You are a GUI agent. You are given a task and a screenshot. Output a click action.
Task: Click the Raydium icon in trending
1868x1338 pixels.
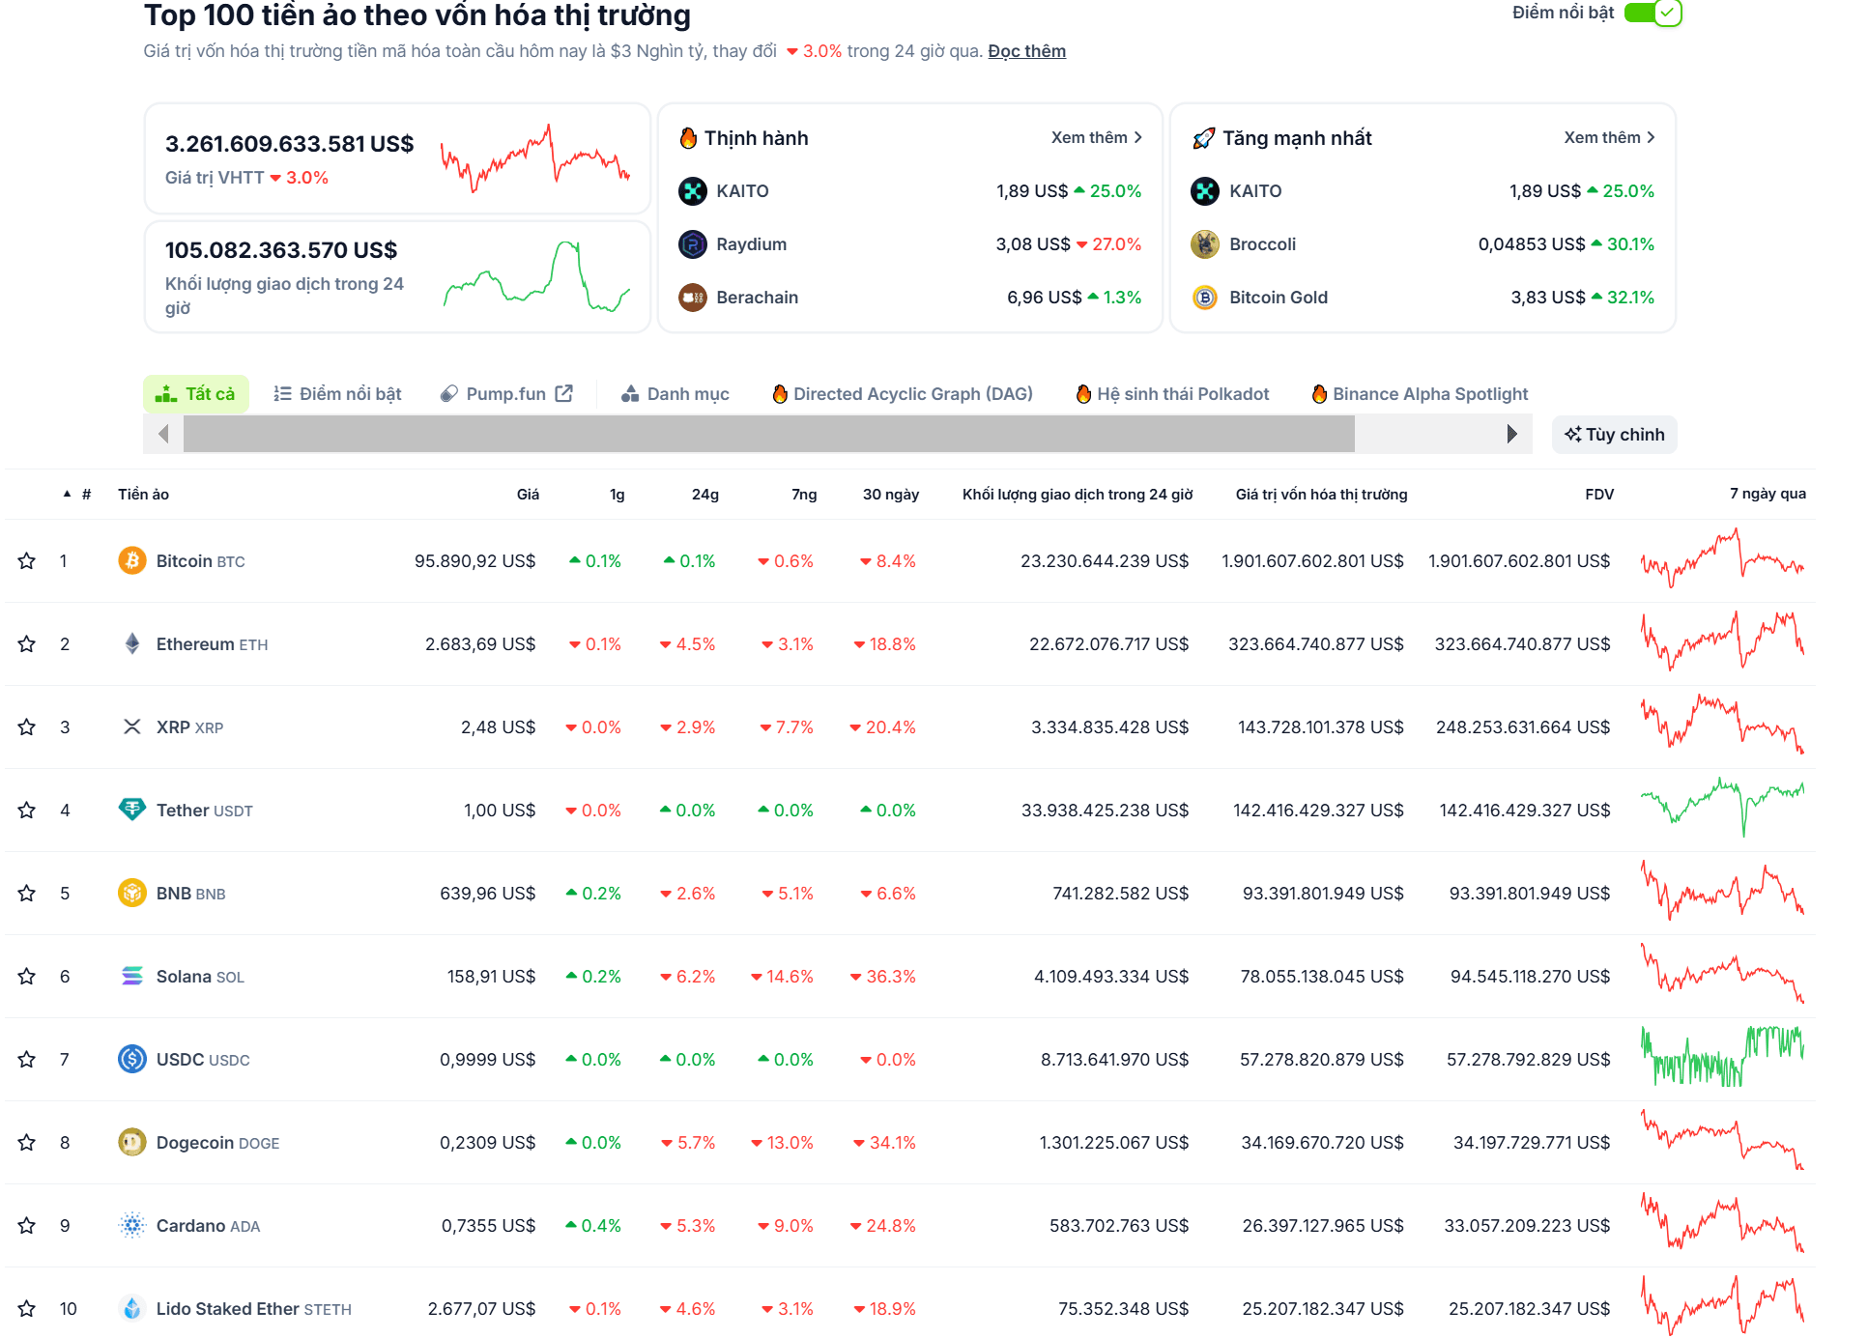pos(693,244)
